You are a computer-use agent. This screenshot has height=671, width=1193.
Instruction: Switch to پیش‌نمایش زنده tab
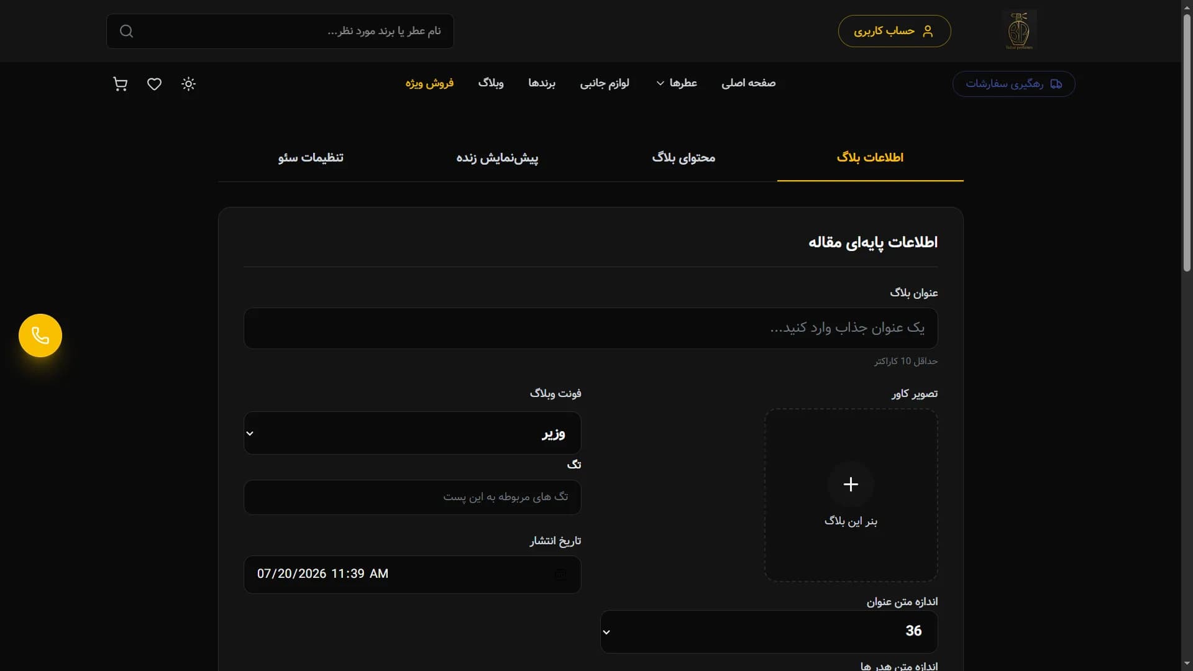pyautogui.click(x=497, y=158)
